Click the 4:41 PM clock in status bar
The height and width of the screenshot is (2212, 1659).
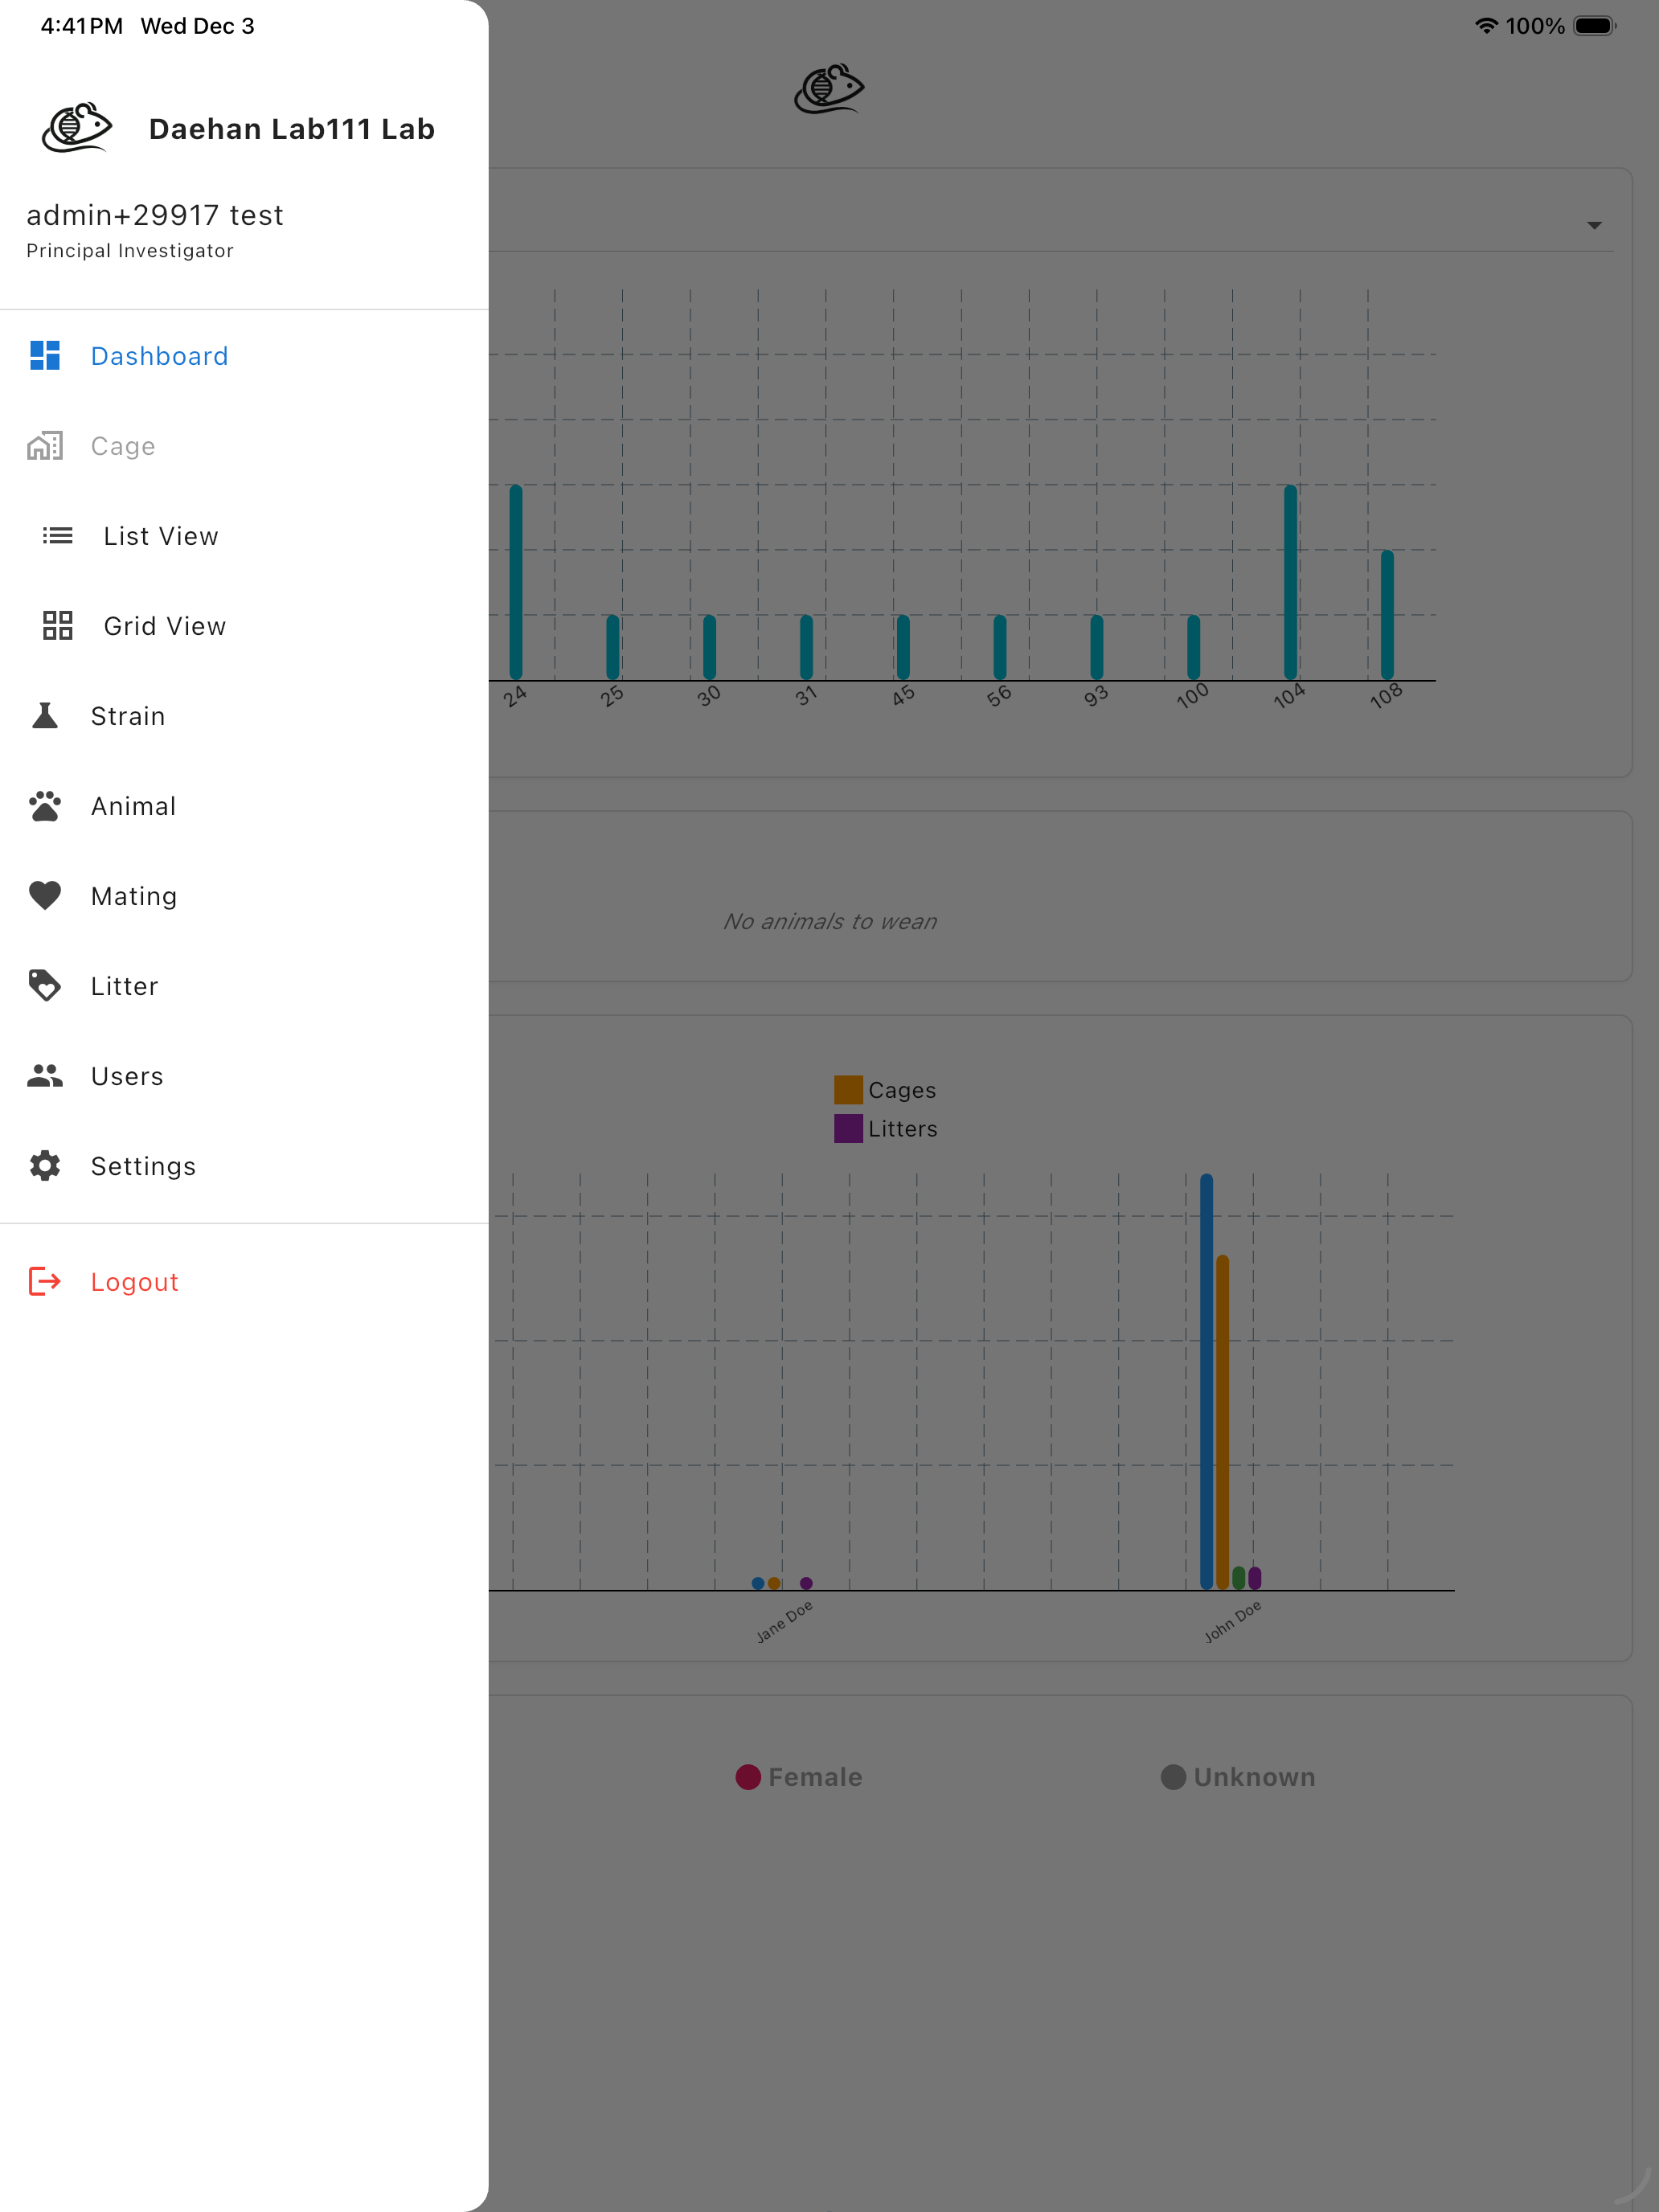(x=82, y=26)
